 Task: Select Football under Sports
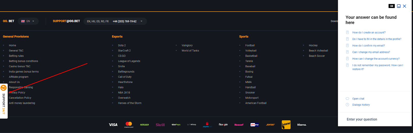tap(250, 45)
